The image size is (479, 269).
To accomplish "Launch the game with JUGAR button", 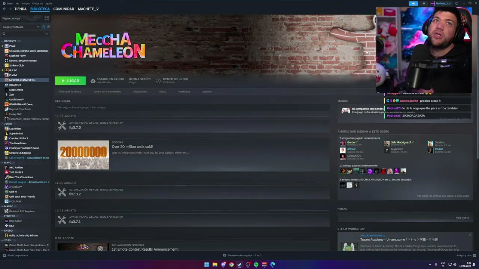I will click(70, 81).
